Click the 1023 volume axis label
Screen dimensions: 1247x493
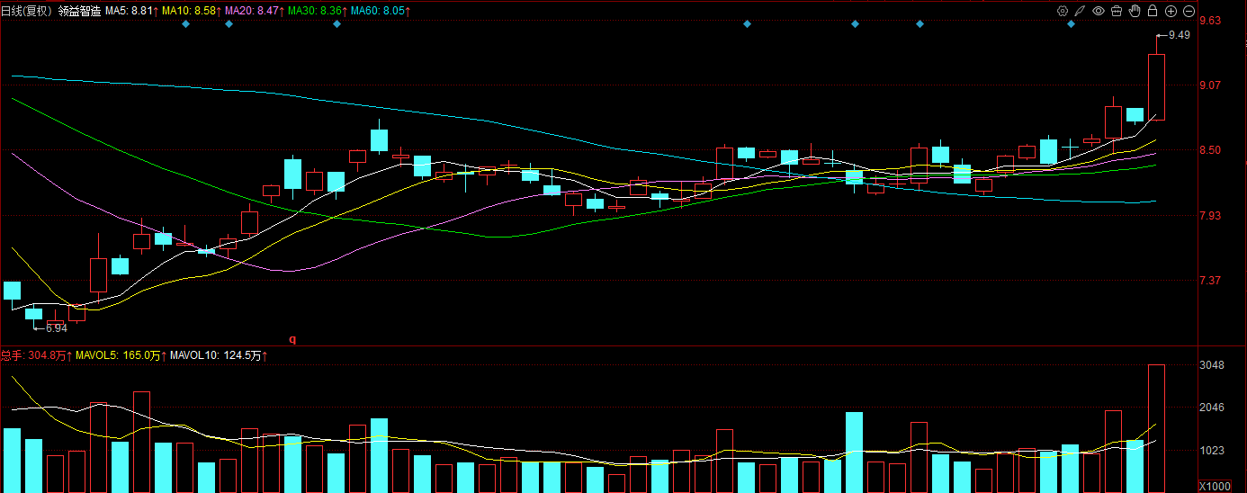click(1212, 451)
